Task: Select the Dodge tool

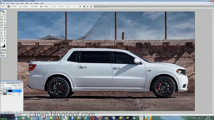Action: pyautogui.click(x=5, y=30)
